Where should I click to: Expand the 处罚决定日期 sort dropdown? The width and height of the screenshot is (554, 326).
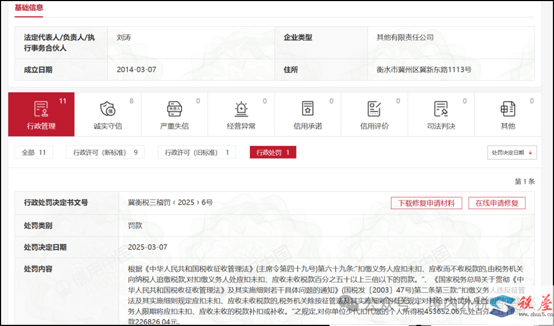[x=512, y=153]
